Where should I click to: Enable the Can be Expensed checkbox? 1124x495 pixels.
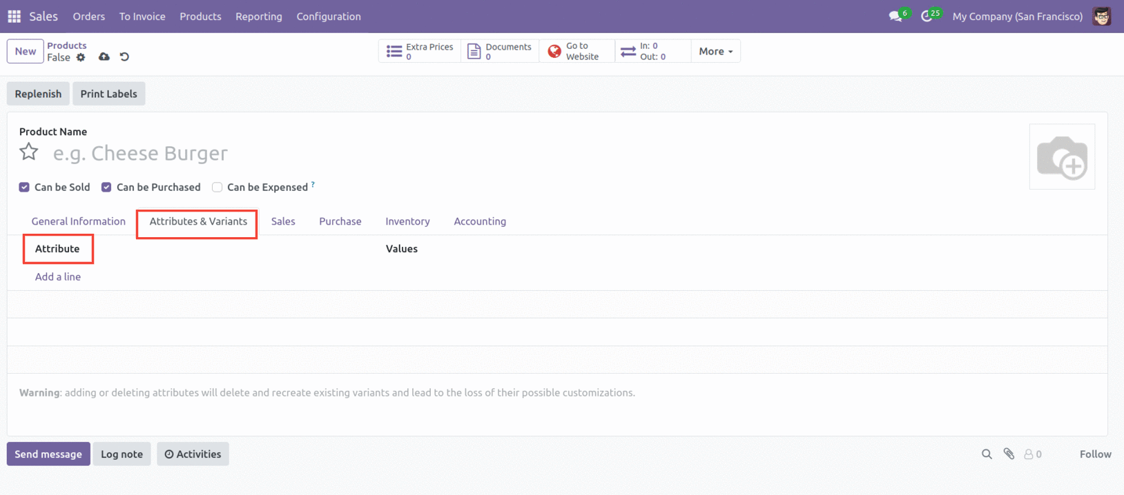[x=217, y=188]
